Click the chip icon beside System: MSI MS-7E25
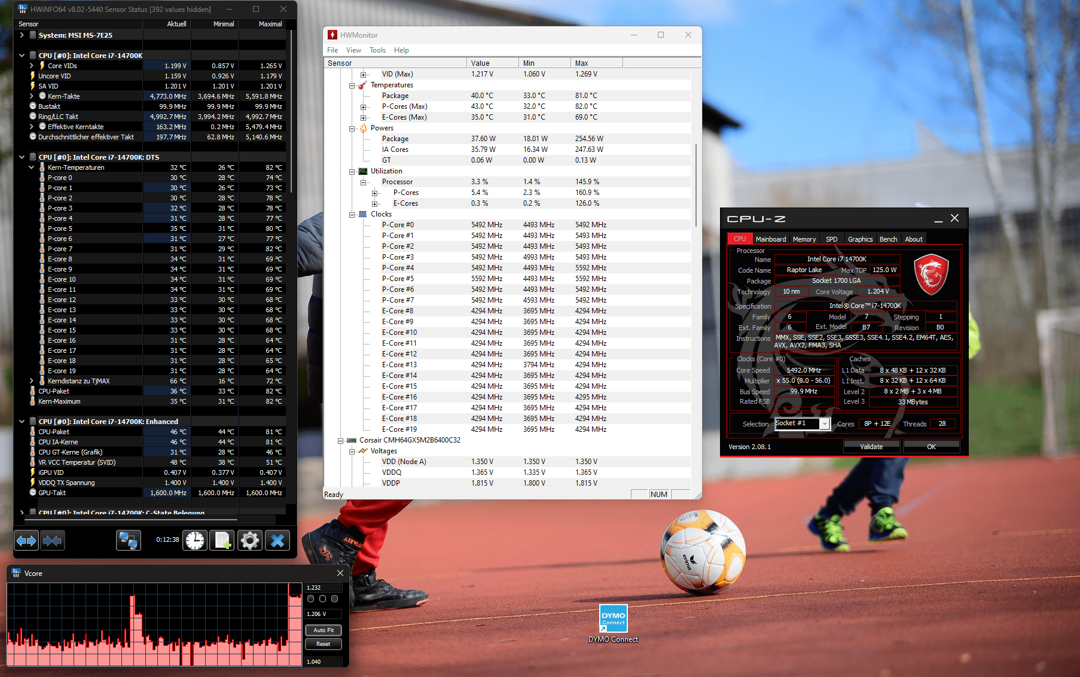 (33, 35)
